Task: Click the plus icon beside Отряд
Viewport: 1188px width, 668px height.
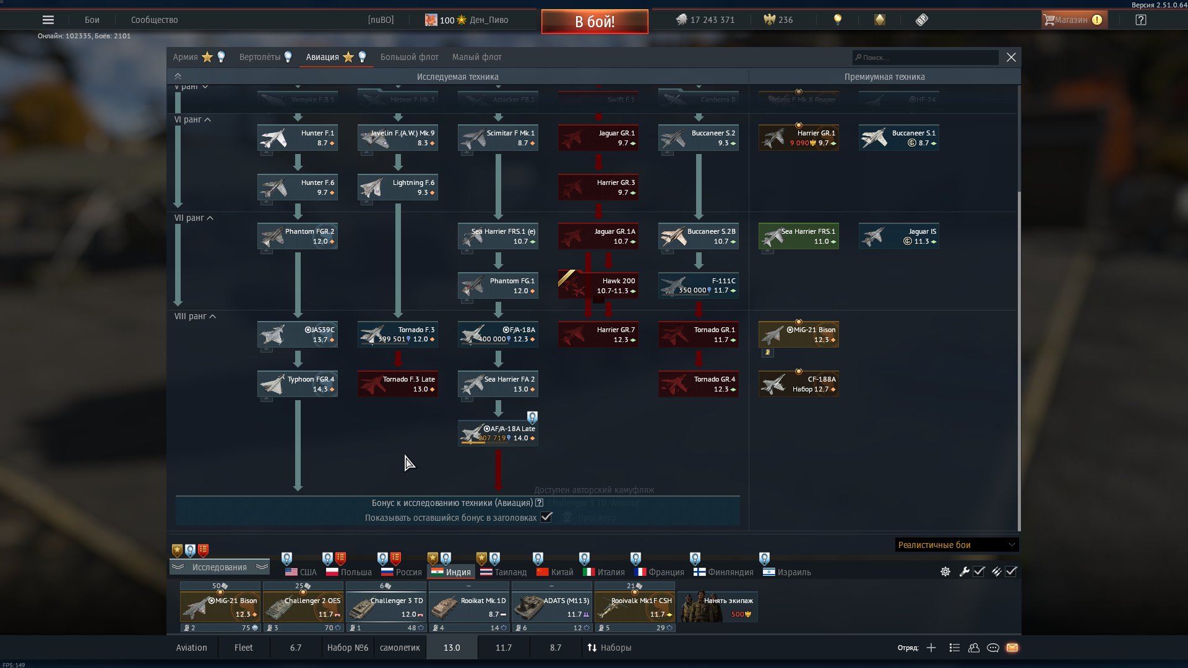Action: click(931, 648)
